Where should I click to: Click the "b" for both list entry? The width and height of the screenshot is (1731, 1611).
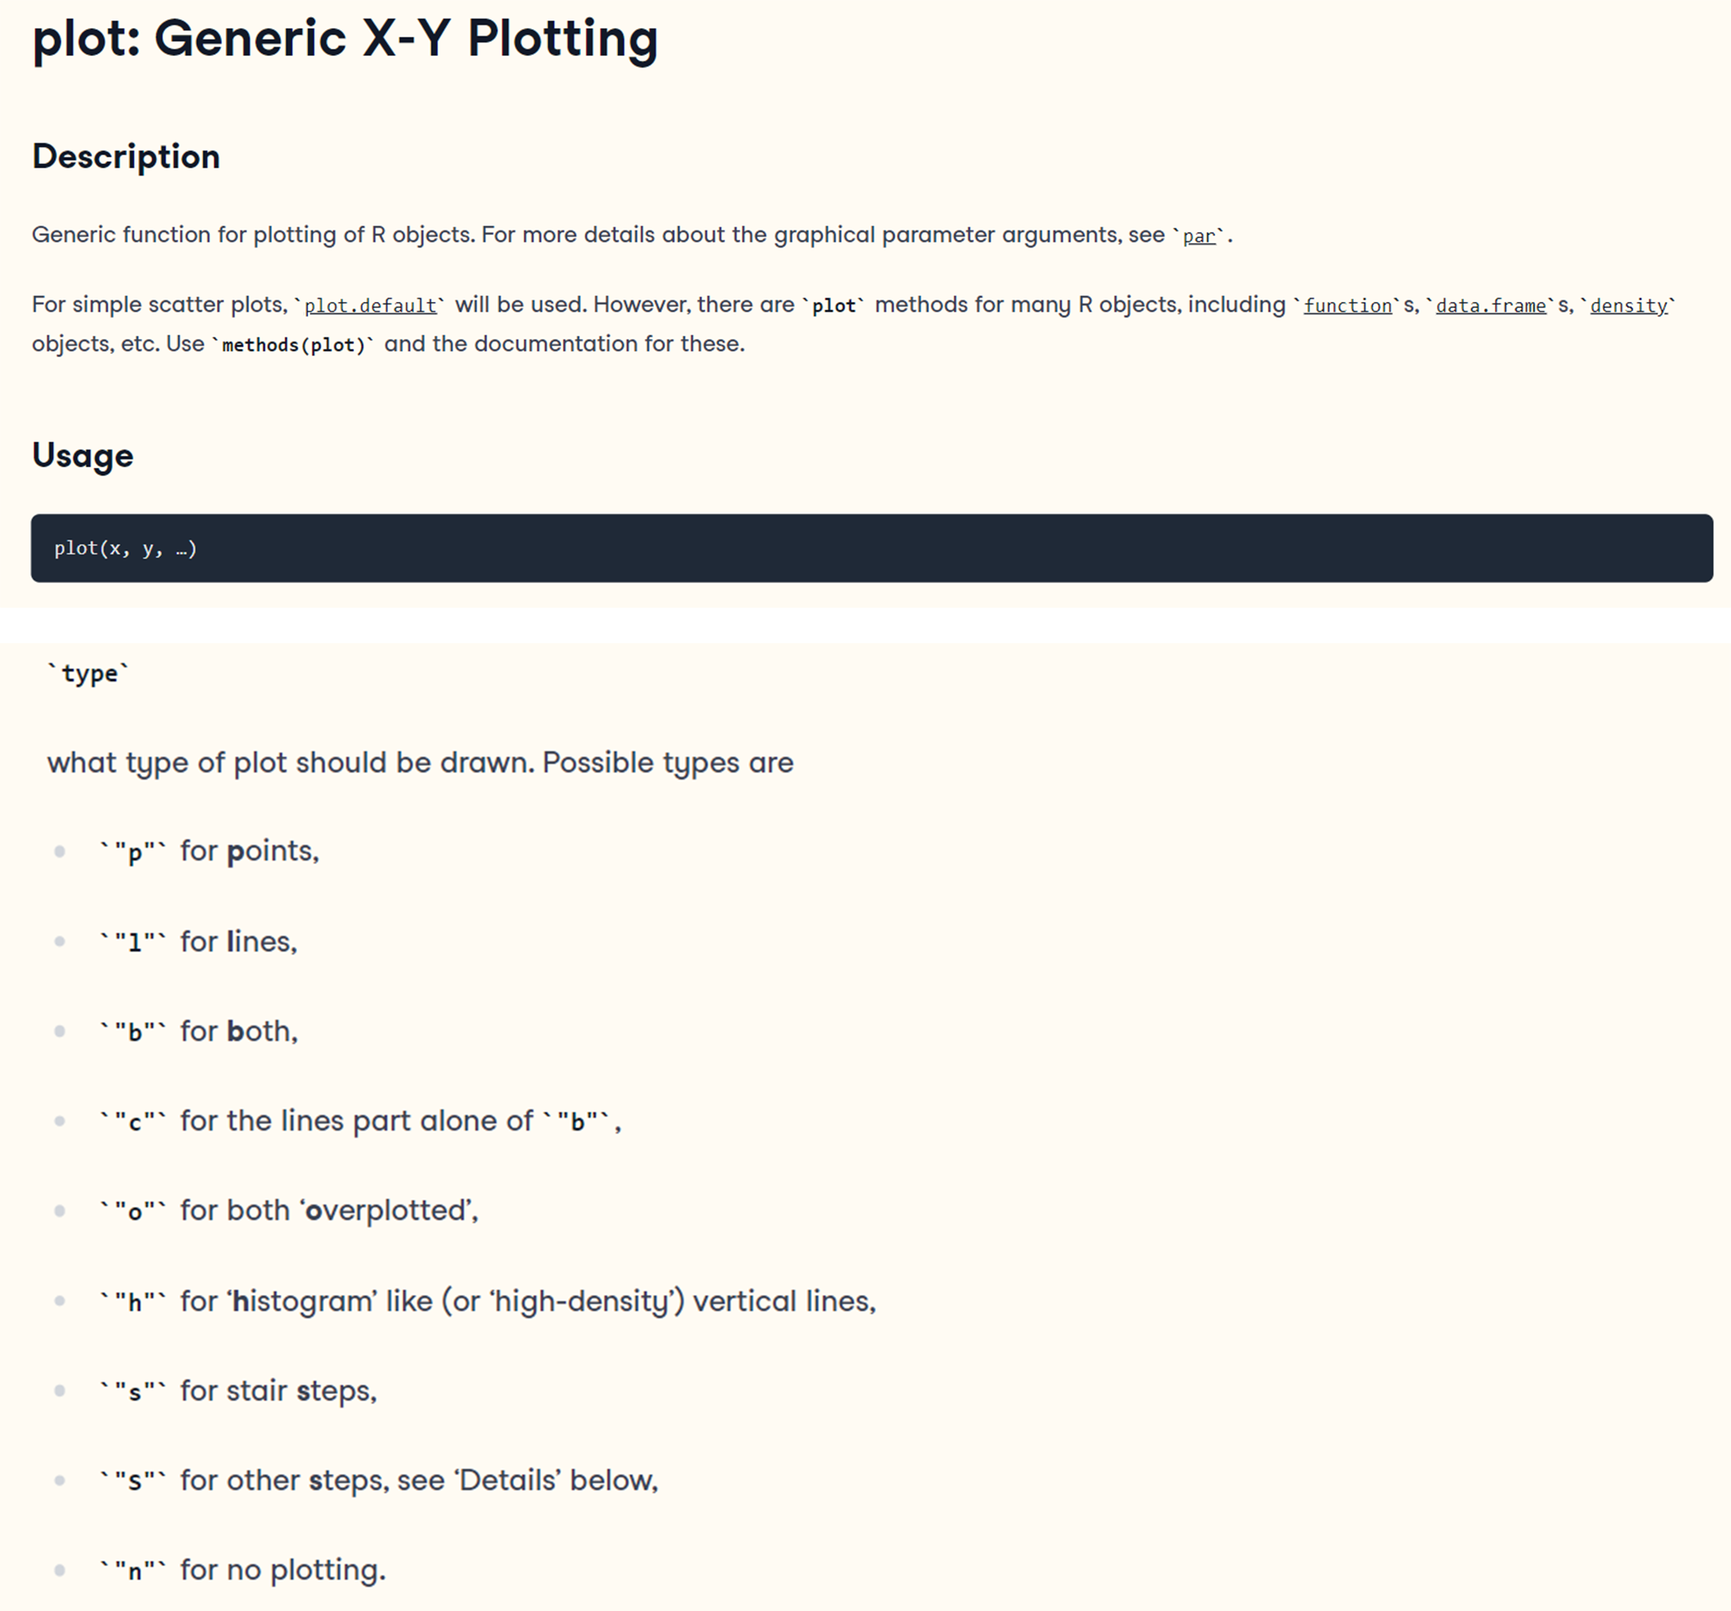(x=199, y=1031)
